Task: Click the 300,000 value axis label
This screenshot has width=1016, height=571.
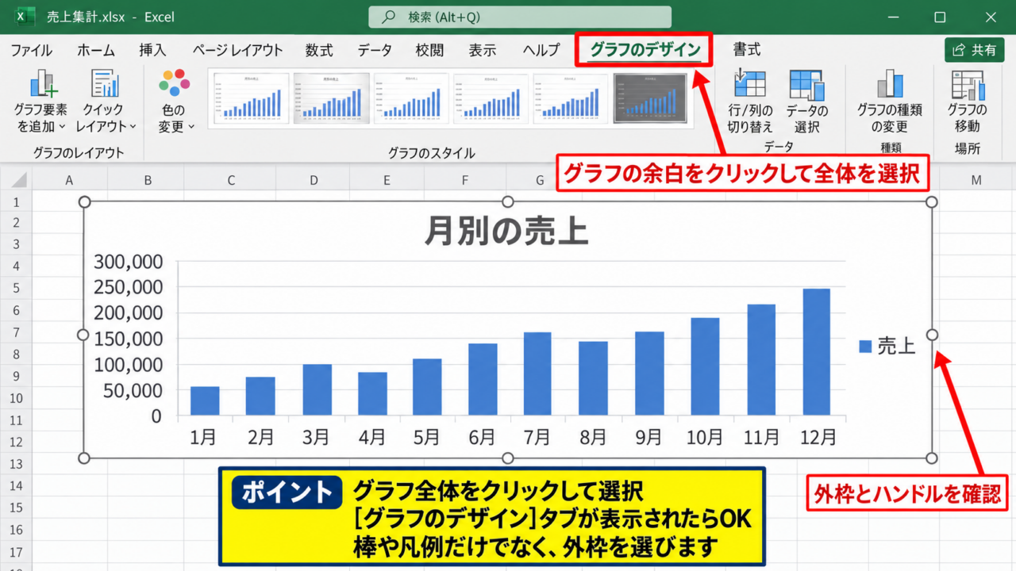Action: (129, 262)
